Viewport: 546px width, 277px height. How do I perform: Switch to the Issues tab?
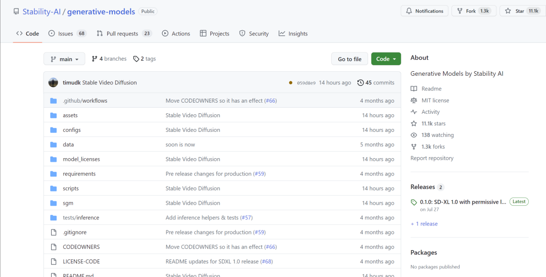67,34
